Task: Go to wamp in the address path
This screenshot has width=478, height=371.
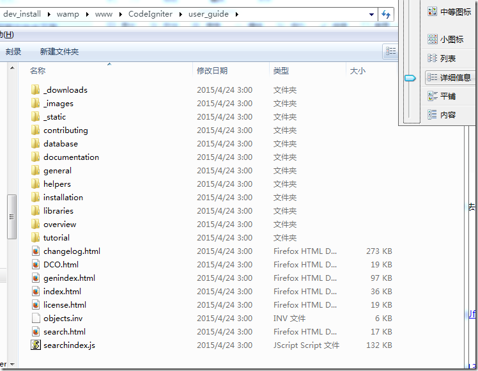Action: point(68,14)
